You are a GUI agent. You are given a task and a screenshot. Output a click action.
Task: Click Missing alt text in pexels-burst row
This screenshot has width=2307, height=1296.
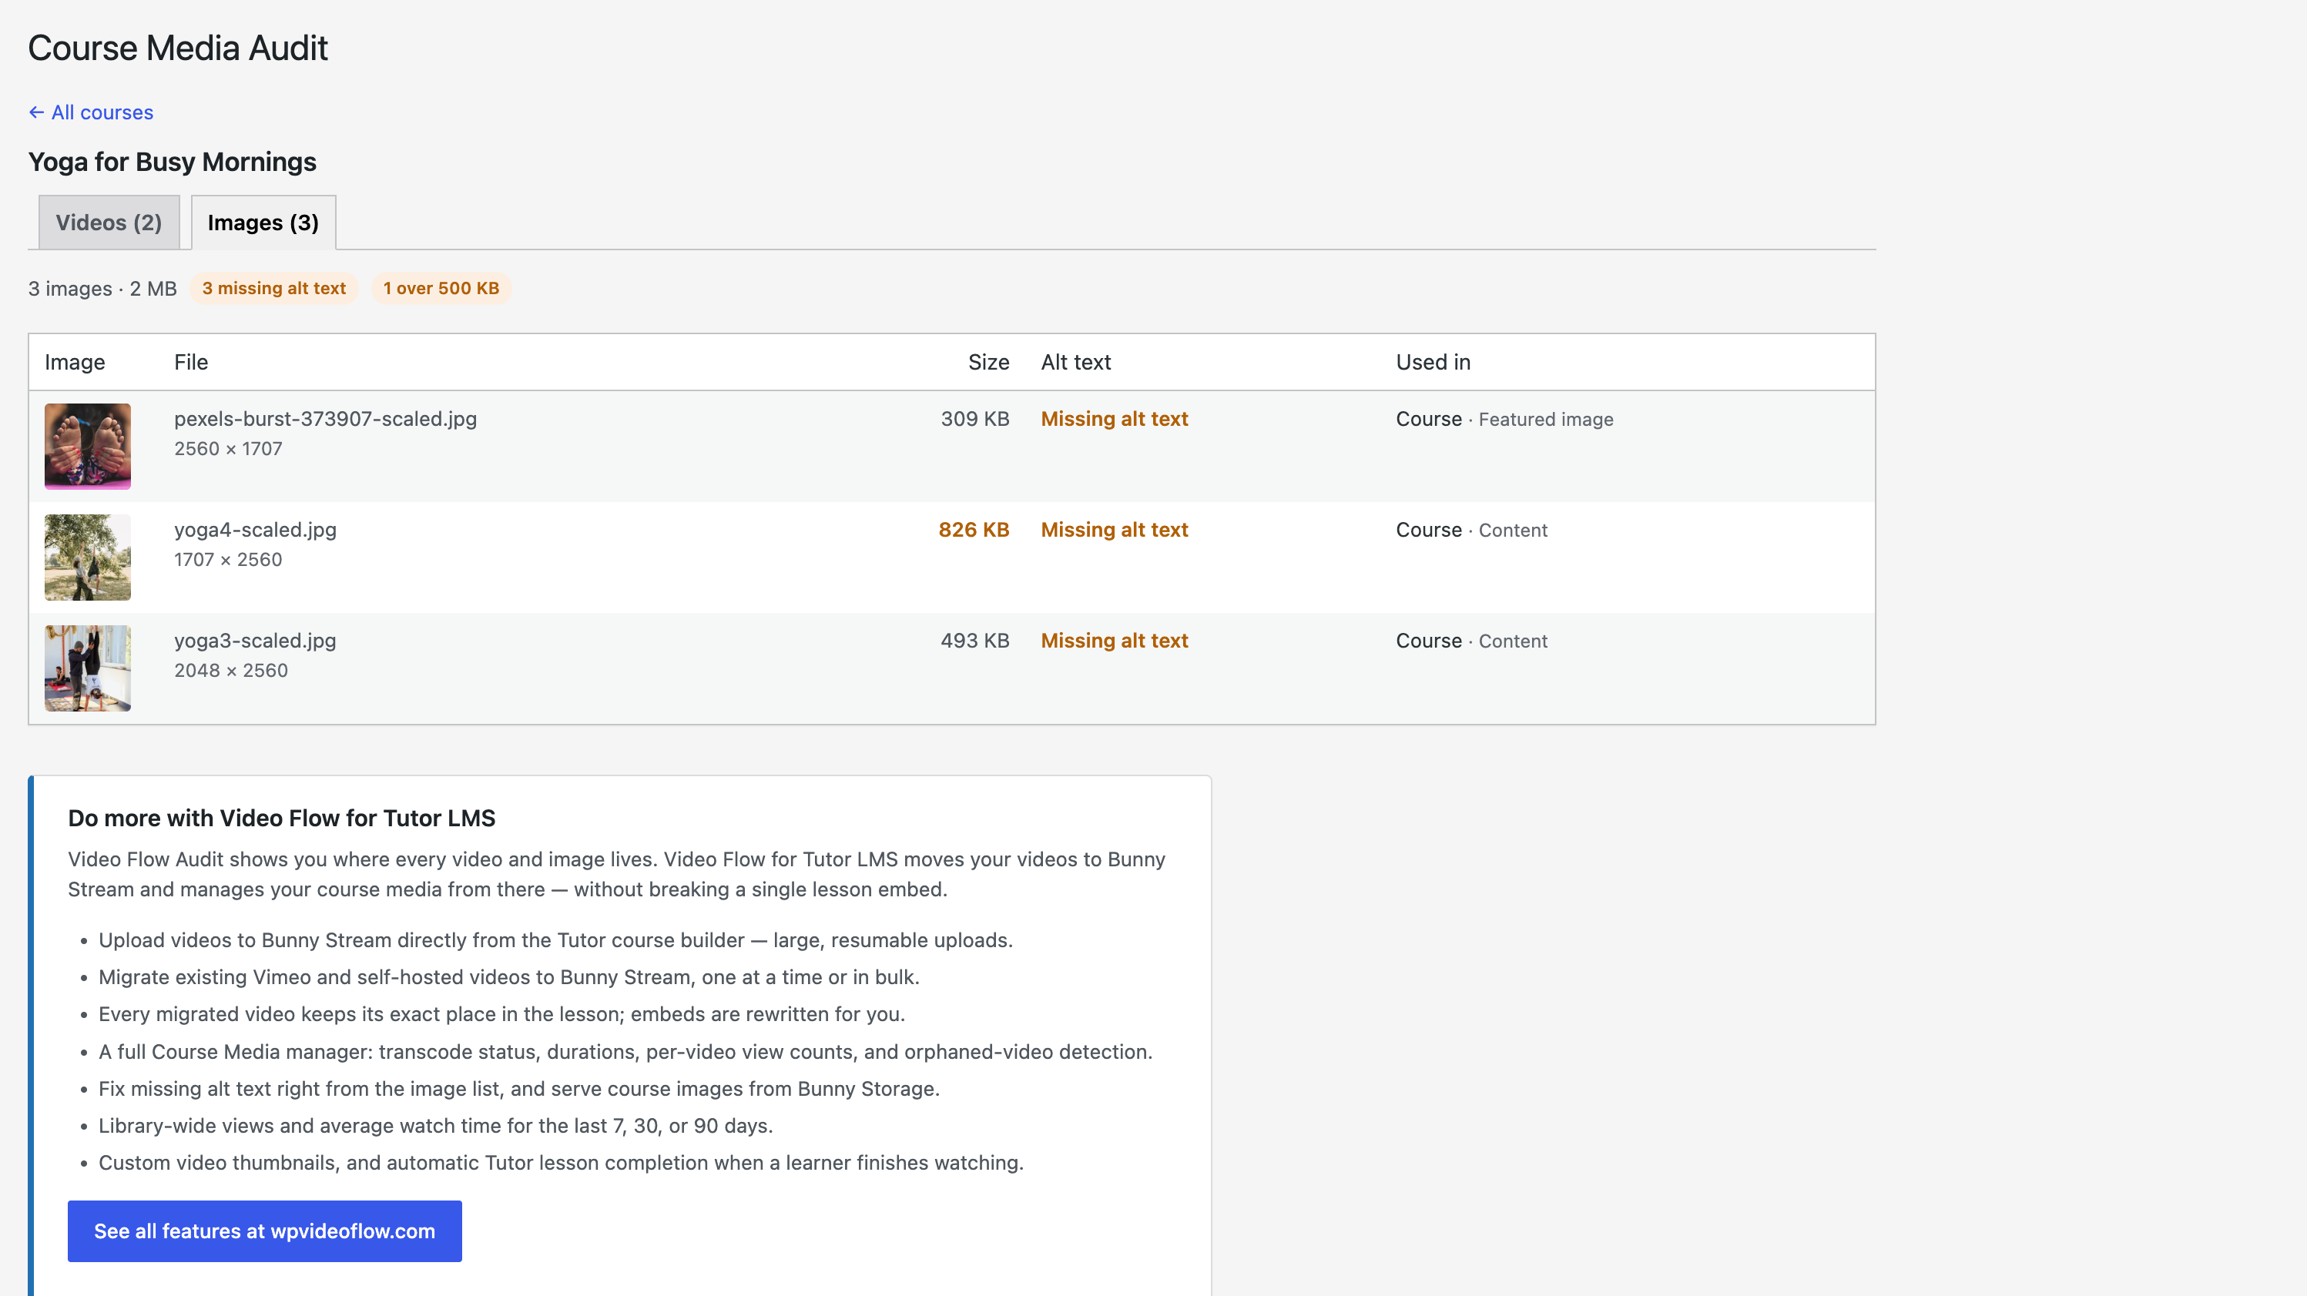1114,419
